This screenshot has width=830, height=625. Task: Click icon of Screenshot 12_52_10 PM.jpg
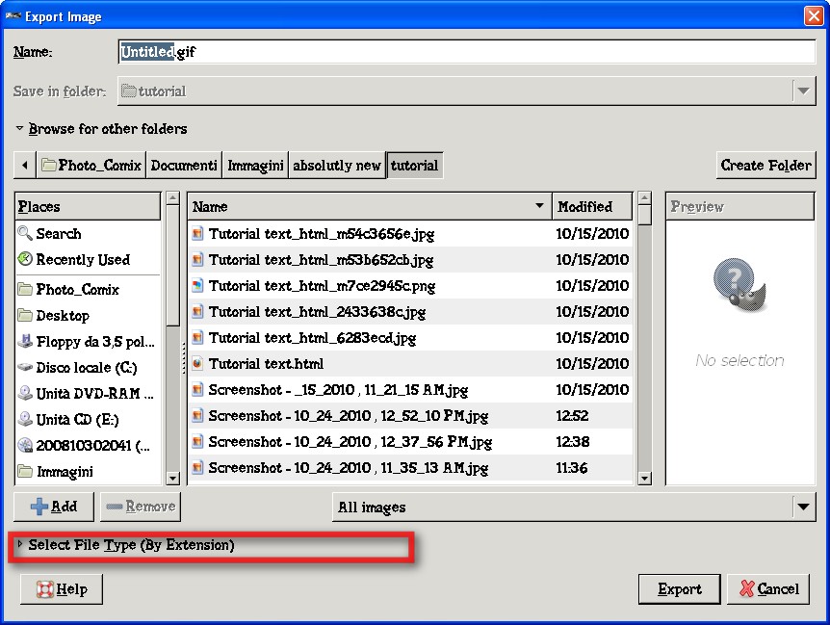197,415
